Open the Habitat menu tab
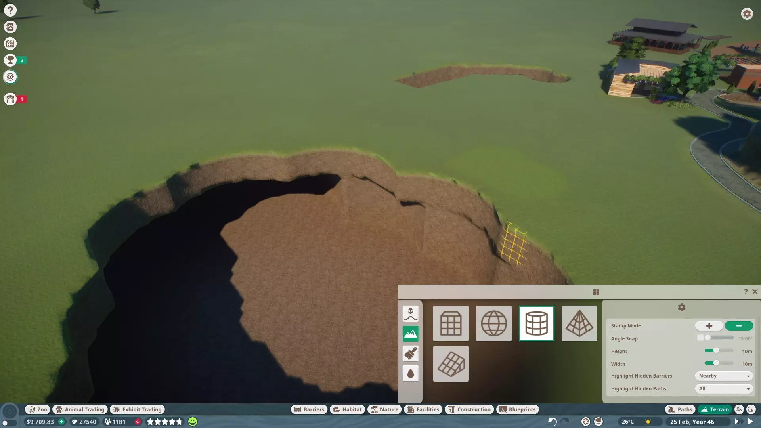Viewport: 761px width, 428px height. 347,409
